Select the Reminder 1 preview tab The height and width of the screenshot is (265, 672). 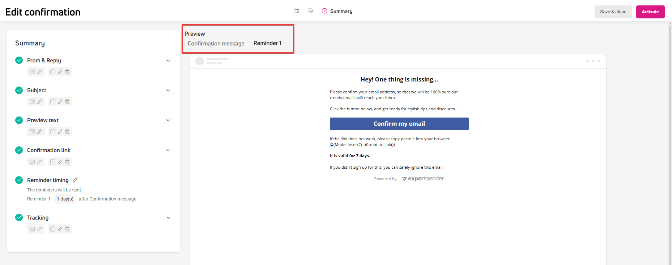pyautogui.click(x=267, y=43)
